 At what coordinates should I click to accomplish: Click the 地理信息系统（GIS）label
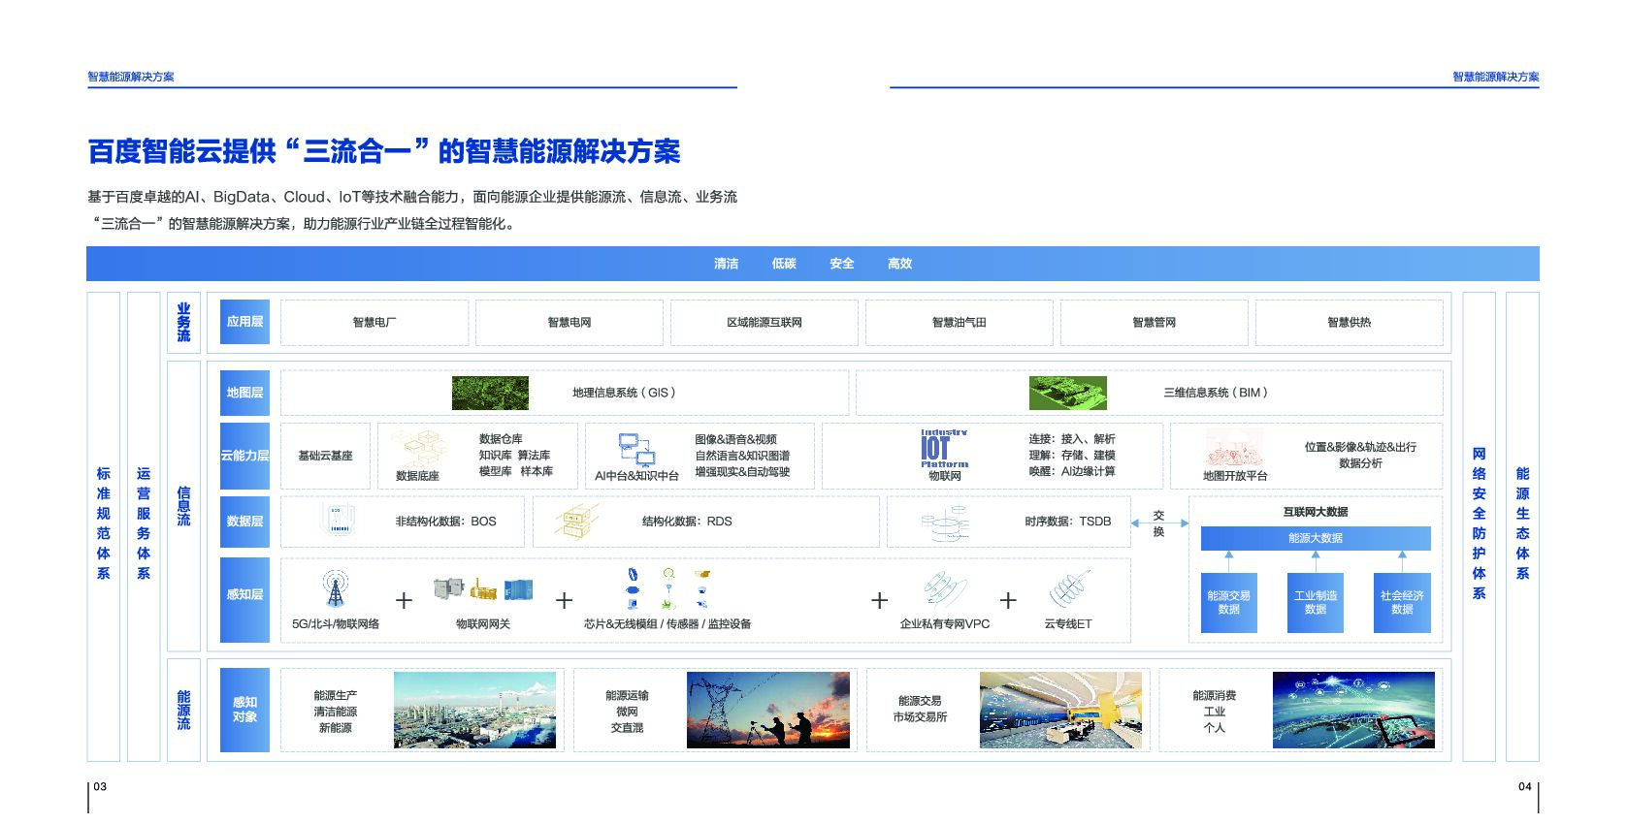624,393
